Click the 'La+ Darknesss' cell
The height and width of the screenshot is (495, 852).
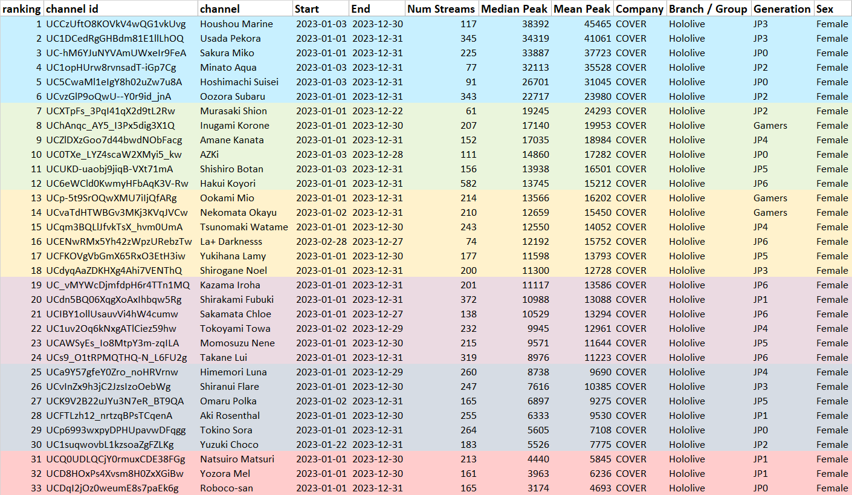pyautogui.click(x=245, y=242)
